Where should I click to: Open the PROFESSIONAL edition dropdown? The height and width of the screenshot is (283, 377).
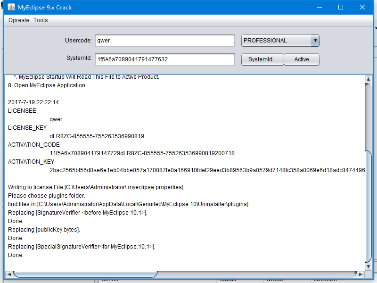(x=280, y=41)
